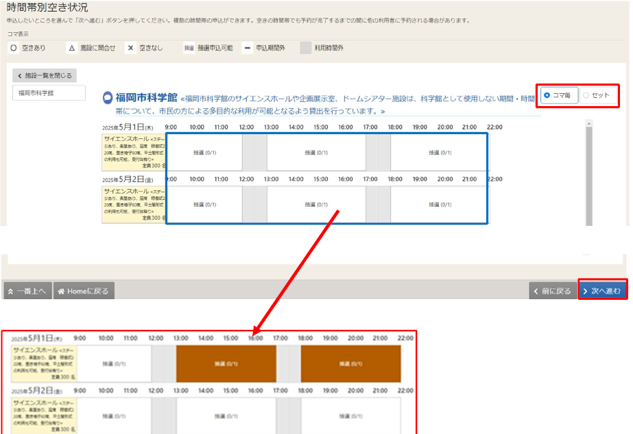Image resolution: width=633 pixels, height=434 pixels.
Task: Click the 2025年5月1日 date header in main schedule
Action: pyautogui.click(x=128, y=127)
